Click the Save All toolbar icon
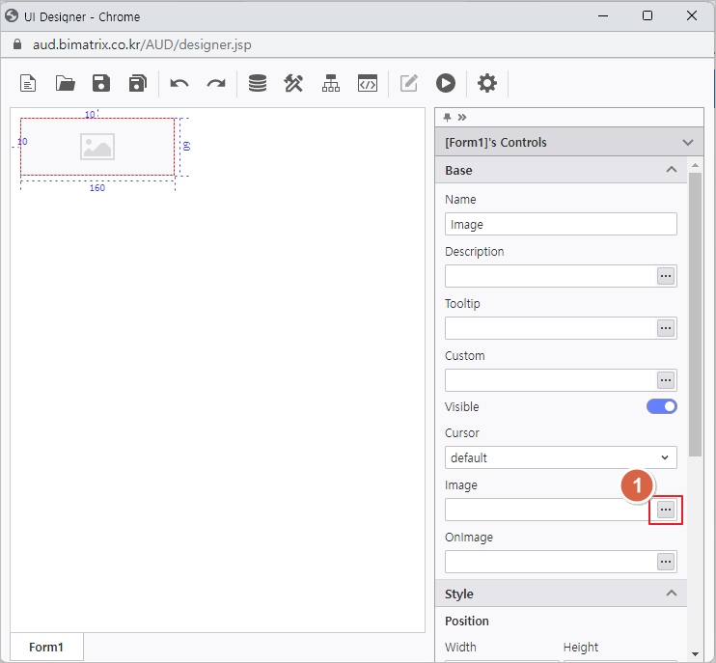The height and width of the screenshot is (663, 716). click(x=137, y=83)
